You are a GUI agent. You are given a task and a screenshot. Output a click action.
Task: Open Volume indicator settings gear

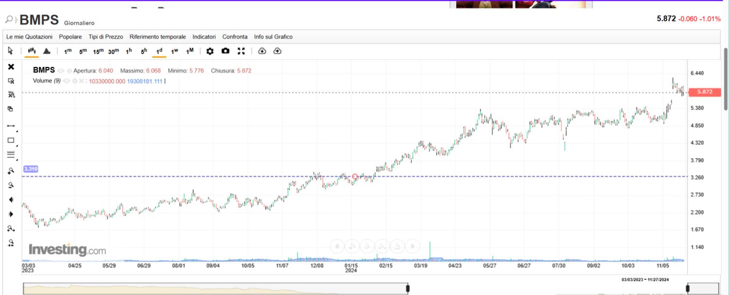[75, 81]
